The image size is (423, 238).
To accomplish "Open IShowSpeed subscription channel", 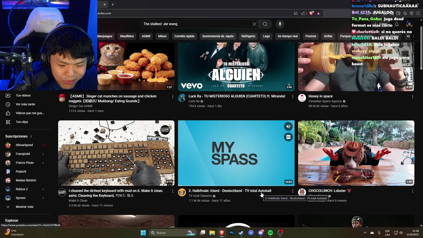I will coord(25,145).
